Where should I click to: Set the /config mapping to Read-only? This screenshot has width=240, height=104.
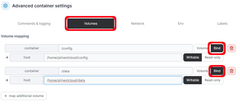pos(212,57)
